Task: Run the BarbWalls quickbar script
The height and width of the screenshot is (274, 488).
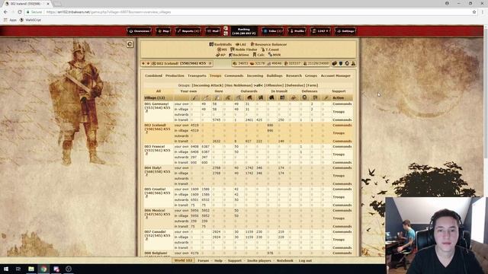Action: [220, 44]
